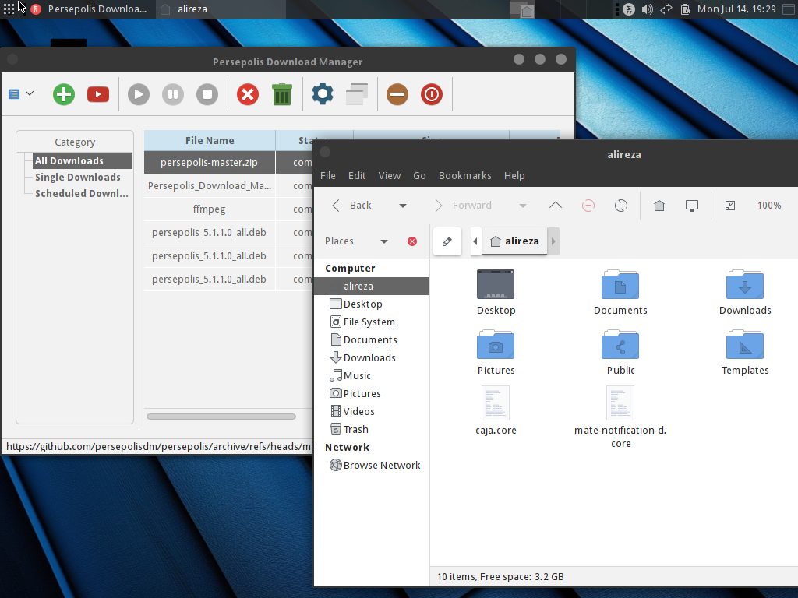
Task: Click the horizontal scrollbar in Persepolis
Action: [x=221, y=417]
